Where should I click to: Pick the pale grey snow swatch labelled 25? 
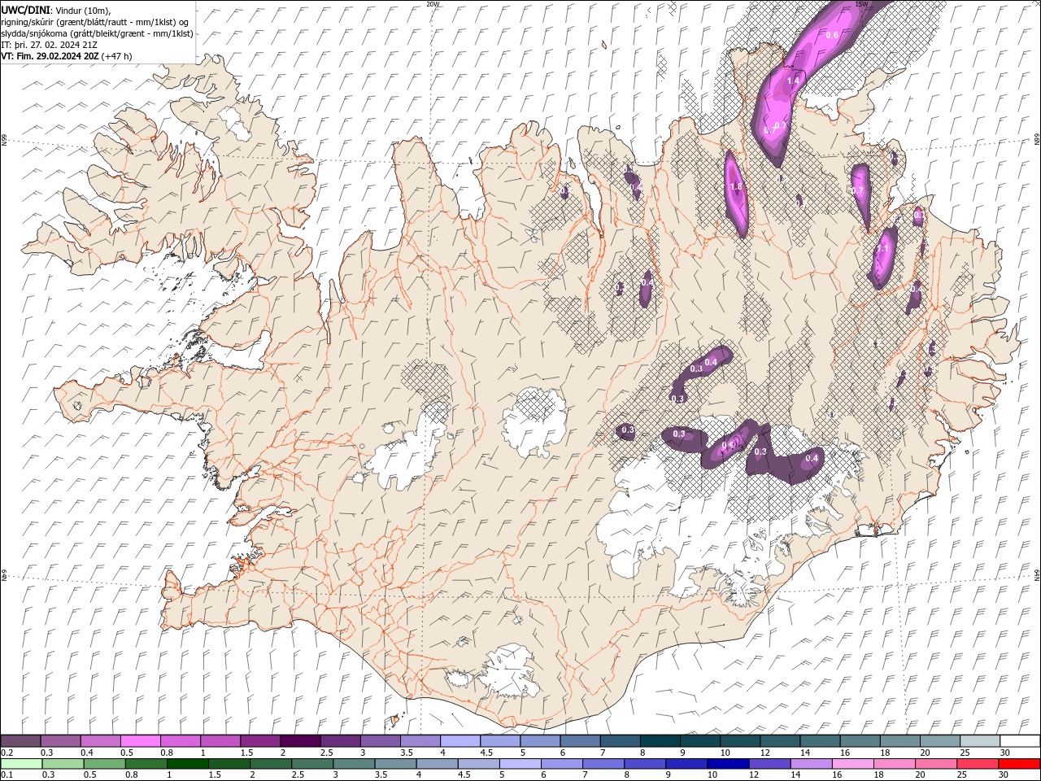pos(980,741)
